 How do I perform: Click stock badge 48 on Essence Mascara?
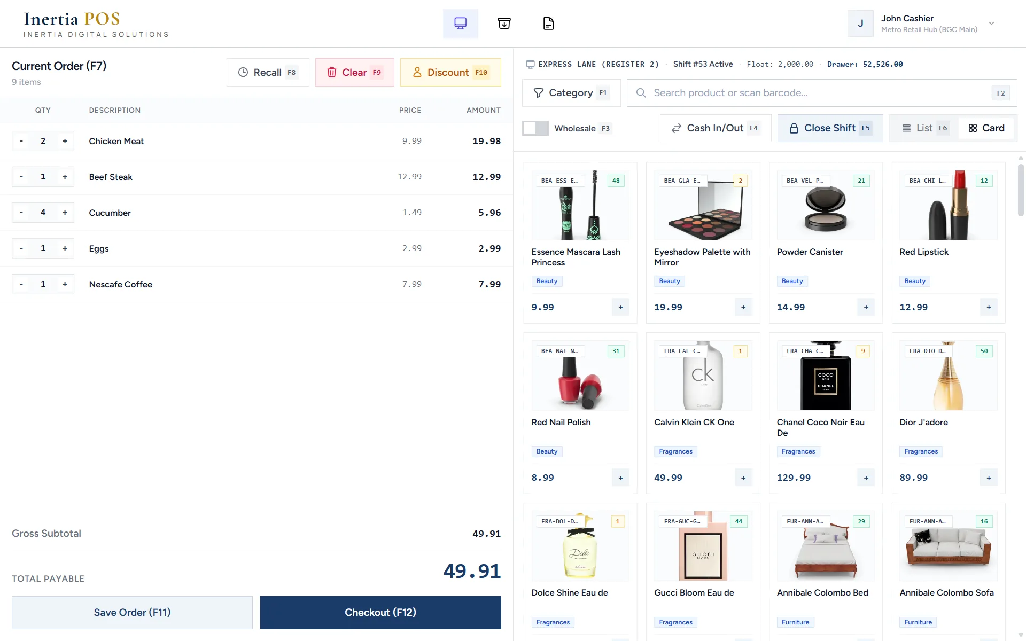(616, 181)
